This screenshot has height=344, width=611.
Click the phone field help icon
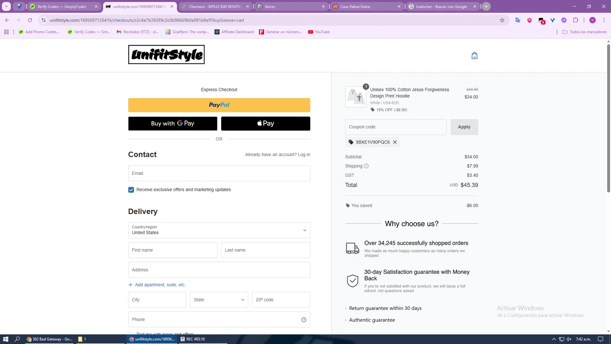(304, 320)
